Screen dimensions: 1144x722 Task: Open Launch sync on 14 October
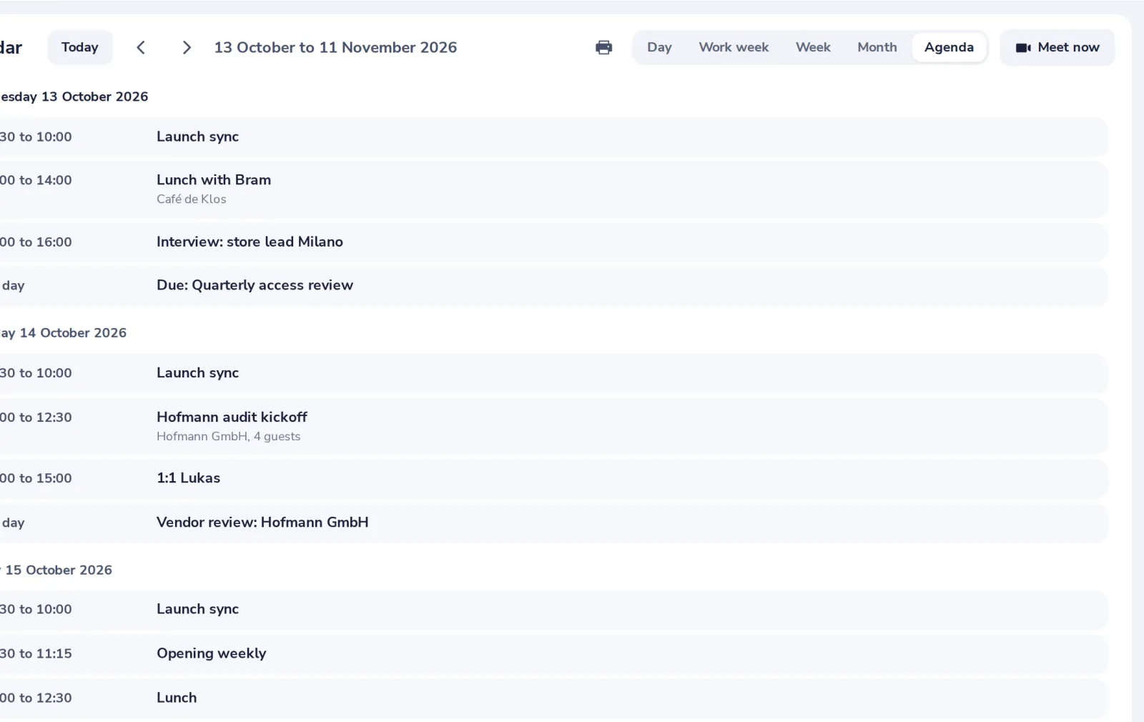[553, 373]
